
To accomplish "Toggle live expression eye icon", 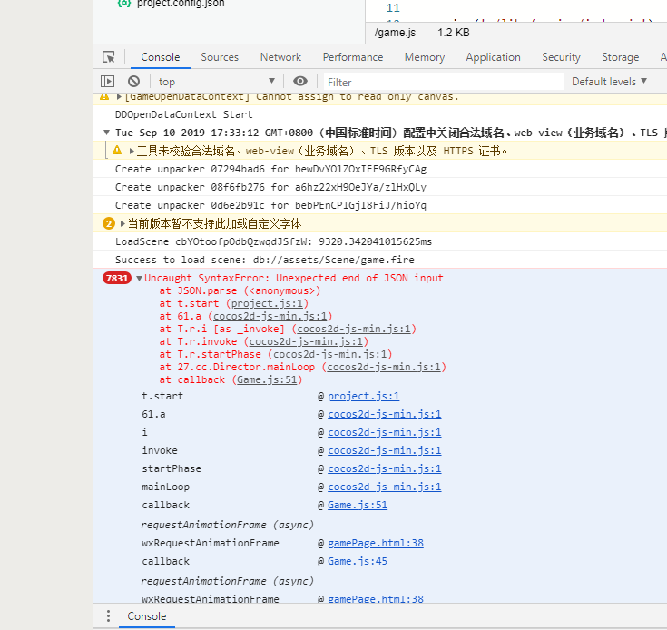I will [299, 82].
